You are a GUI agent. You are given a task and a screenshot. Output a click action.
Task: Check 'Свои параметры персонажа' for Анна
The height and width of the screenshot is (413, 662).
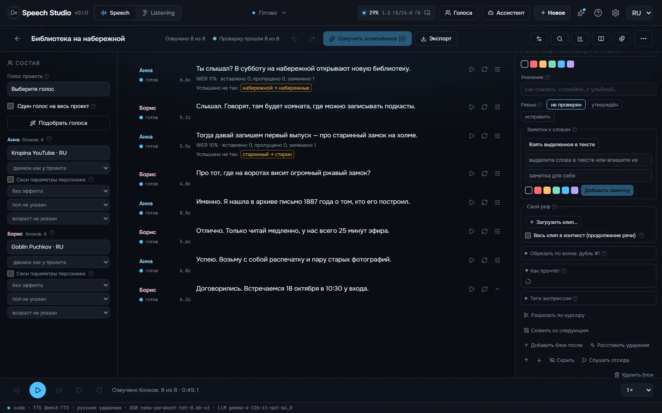pos(11,180)
